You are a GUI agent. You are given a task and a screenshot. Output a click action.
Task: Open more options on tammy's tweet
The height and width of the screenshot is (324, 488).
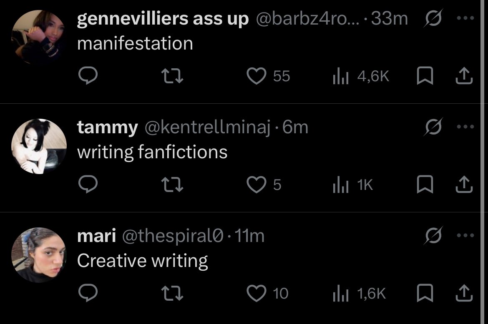tap(465, 127)
